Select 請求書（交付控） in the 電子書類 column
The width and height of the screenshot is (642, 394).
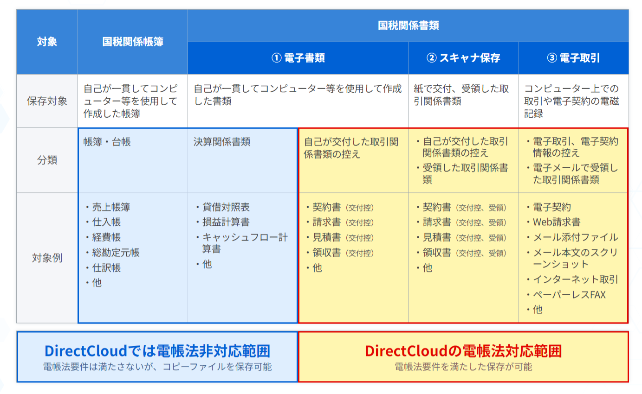pos(340,222)
